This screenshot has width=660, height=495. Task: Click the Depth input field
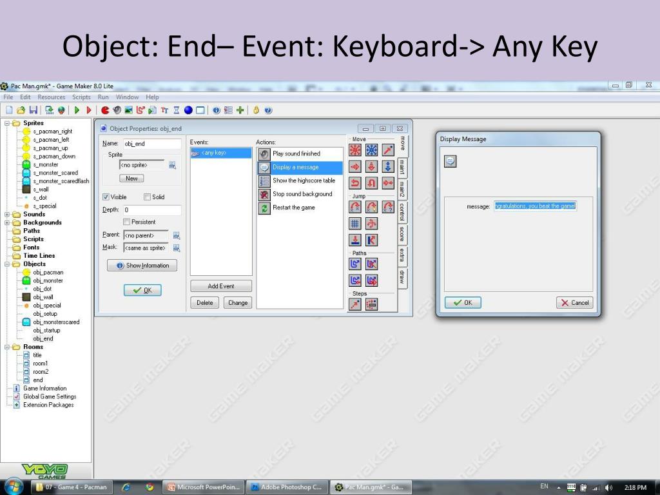pyautogui.click(x=152, y=210)
